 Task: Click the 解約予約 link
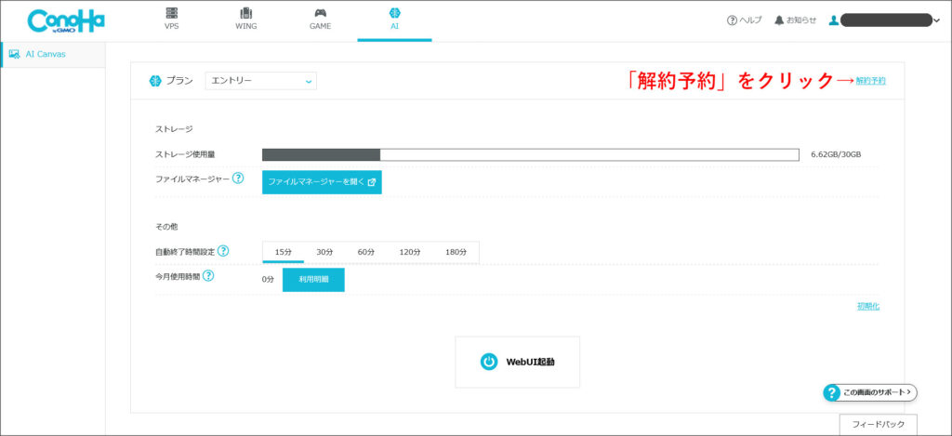click(x=870, y=80)
